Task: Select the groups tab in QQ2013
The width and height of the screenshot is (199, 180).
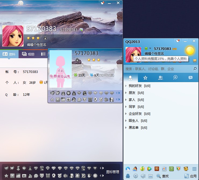Action: point(161,78)
